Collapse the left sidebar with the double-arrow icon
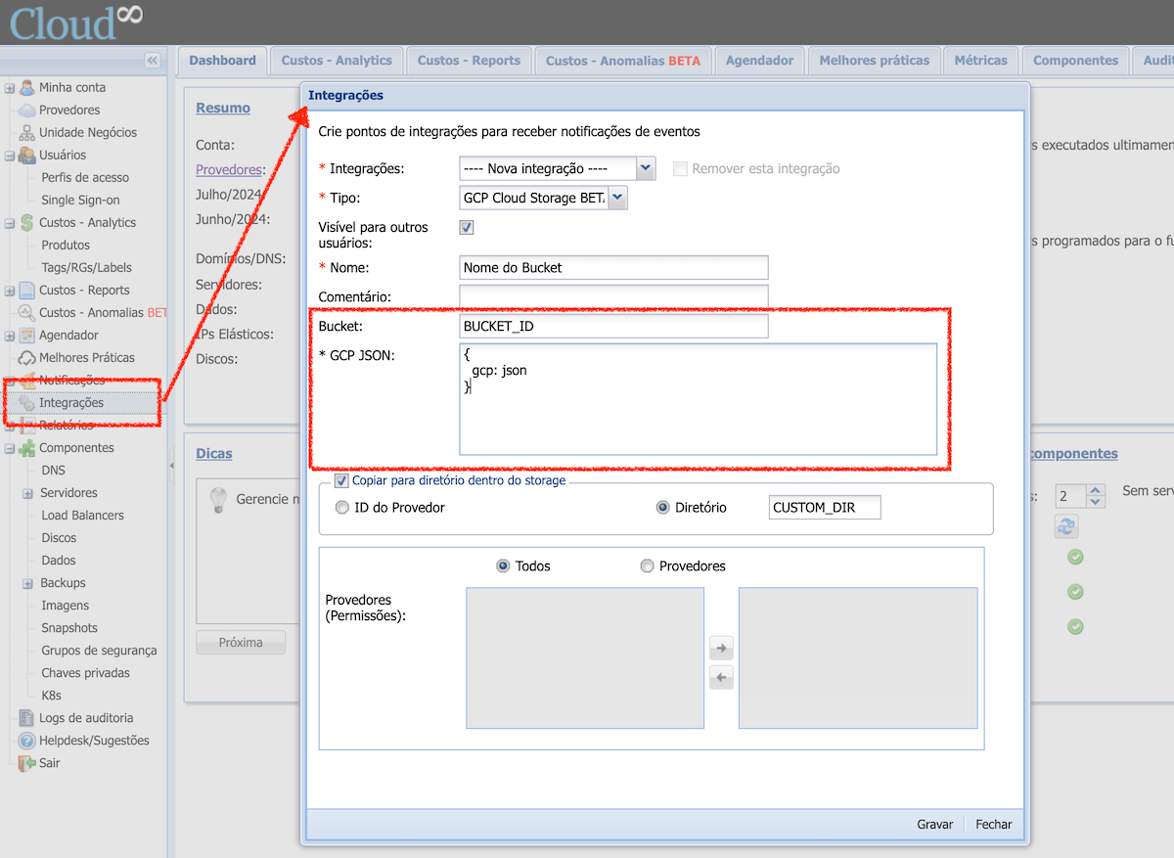This screenshot has width=1174, height=858. pyautogui.click(x=152, y=60)
